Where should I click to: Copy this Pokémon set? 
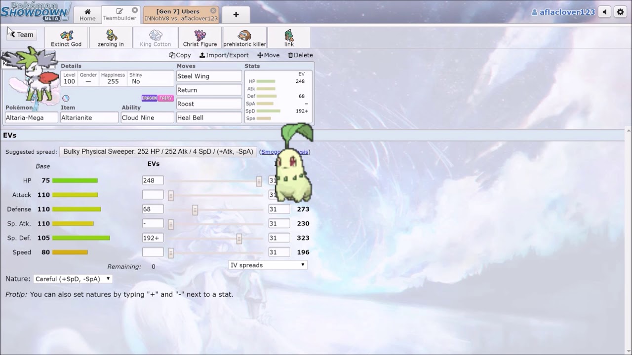tap(180, 55)
